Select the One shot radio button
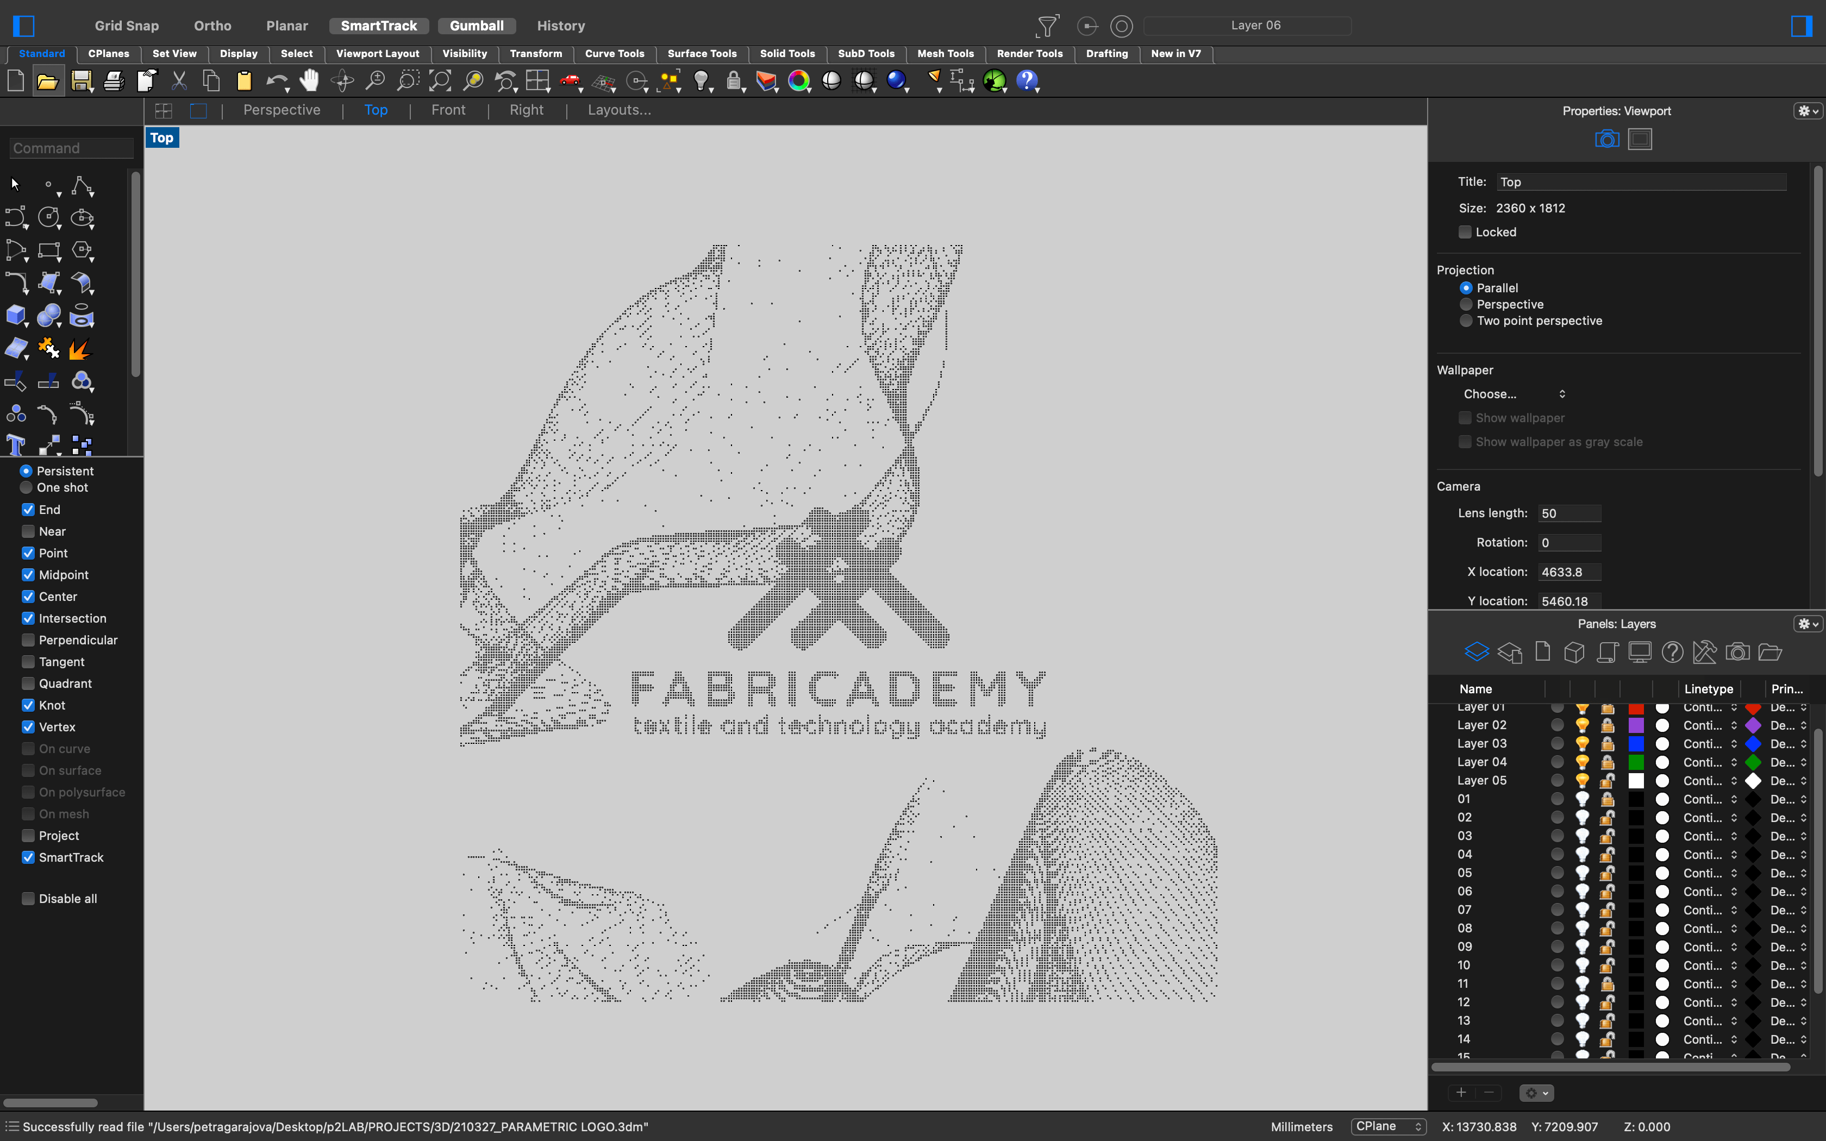 (26, 487)
